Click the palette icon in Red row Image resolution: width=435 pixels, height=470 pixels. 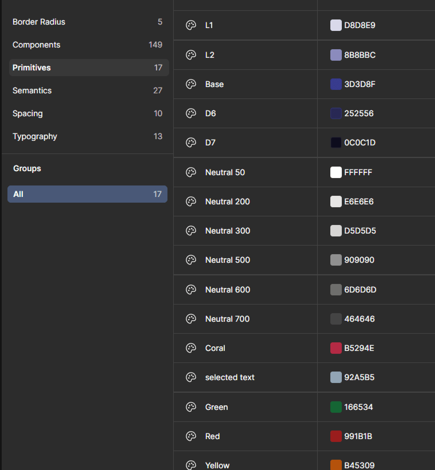click(191, 436)
